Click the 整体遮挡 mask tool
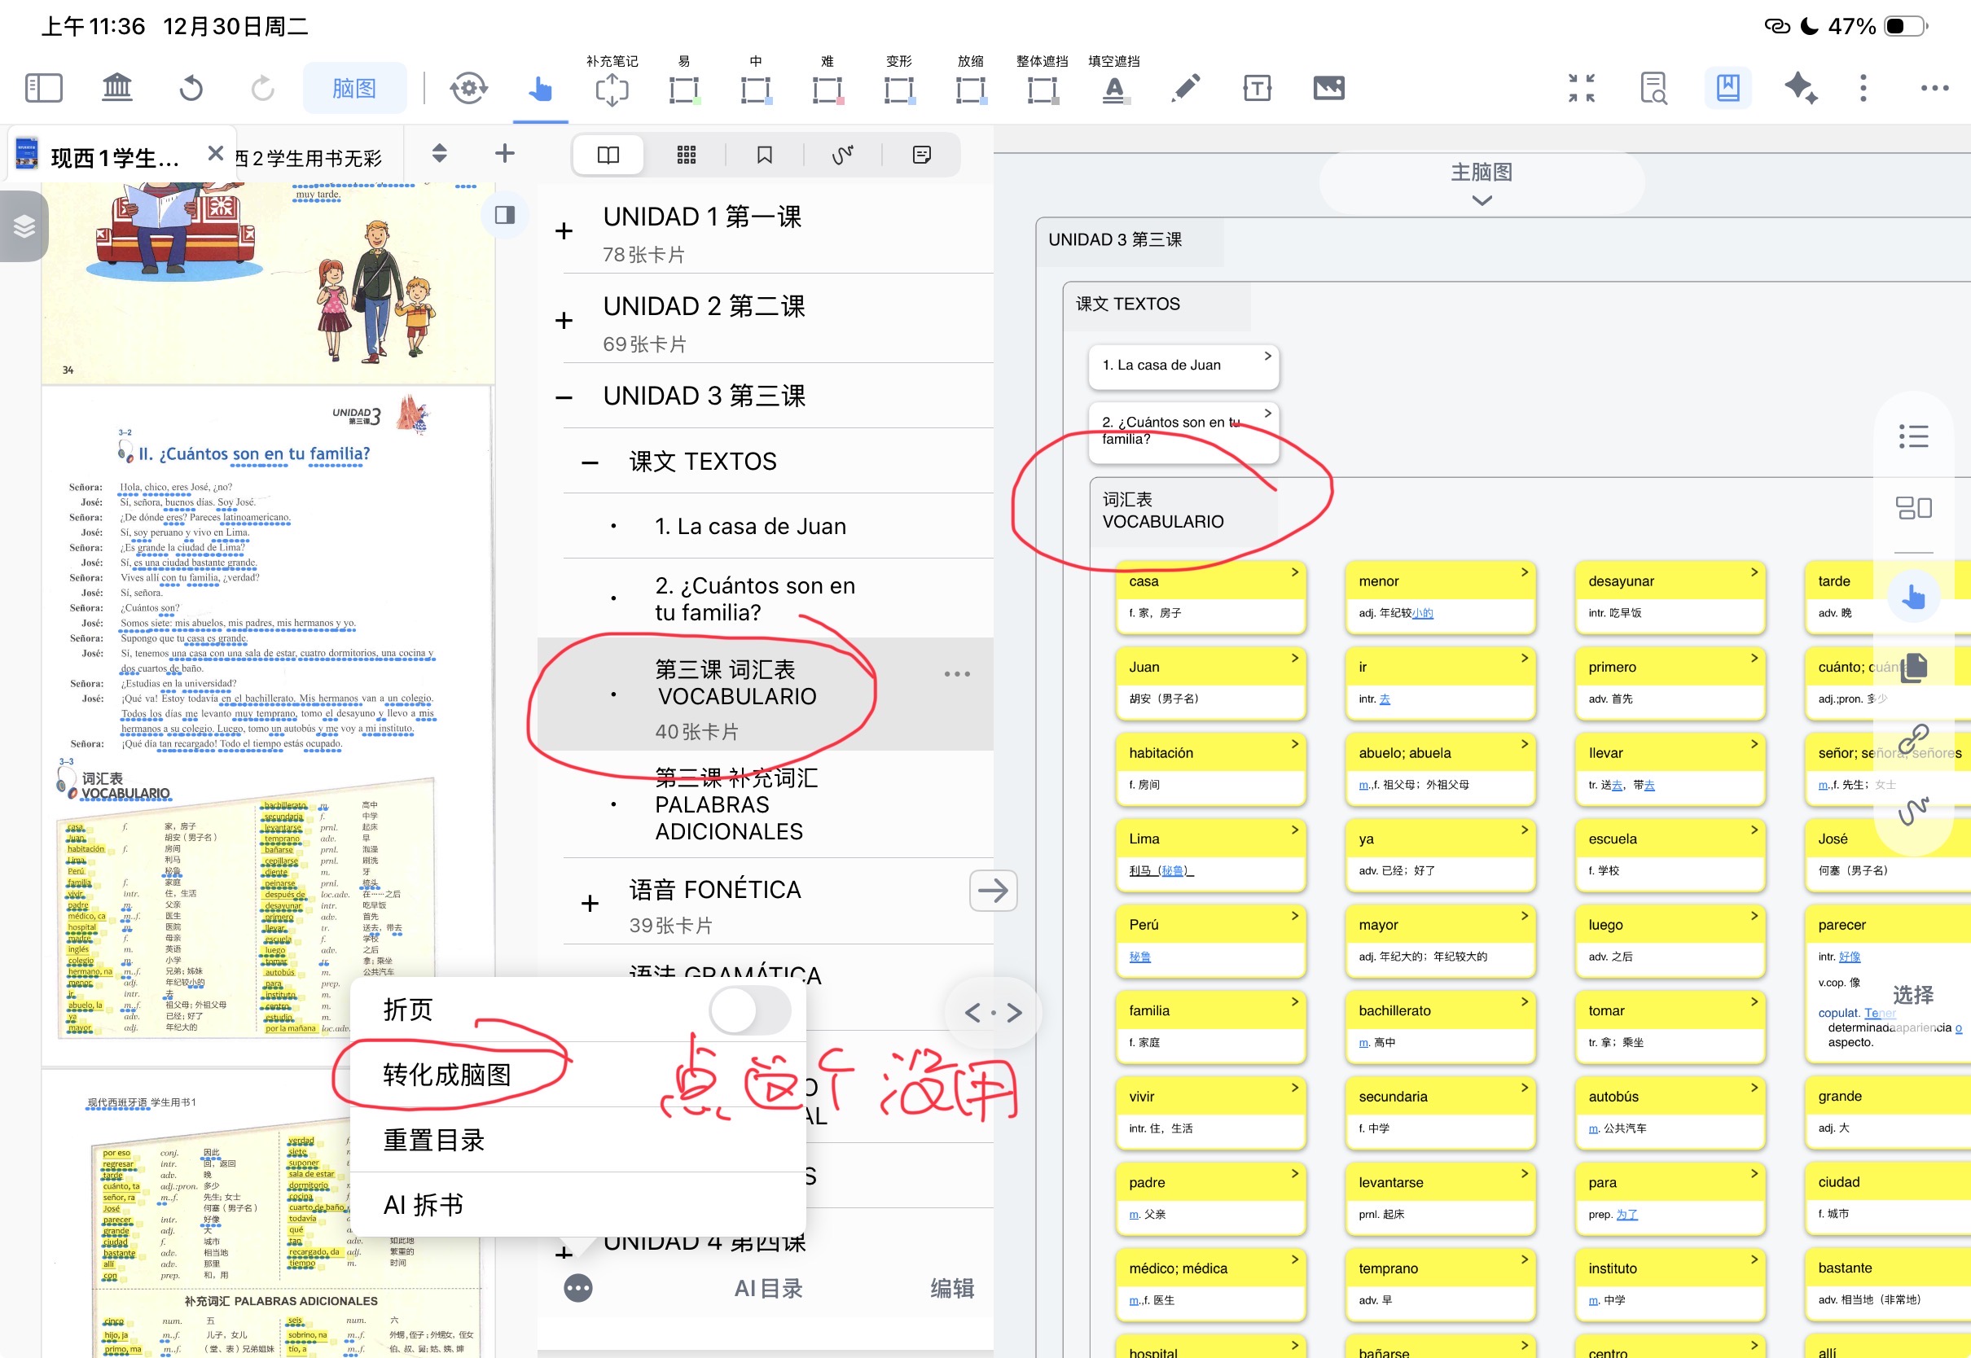 click(x=1042, y=89)
